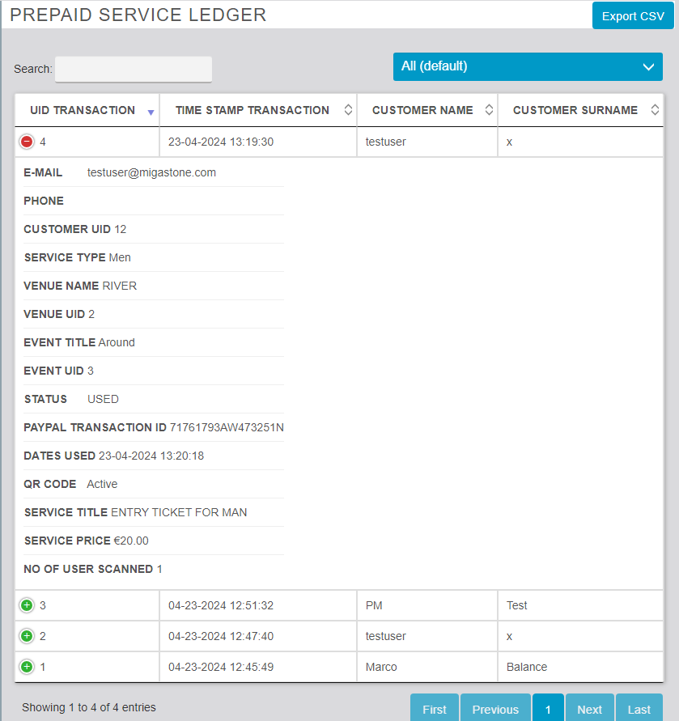Go to Next page

click(590, 709)
